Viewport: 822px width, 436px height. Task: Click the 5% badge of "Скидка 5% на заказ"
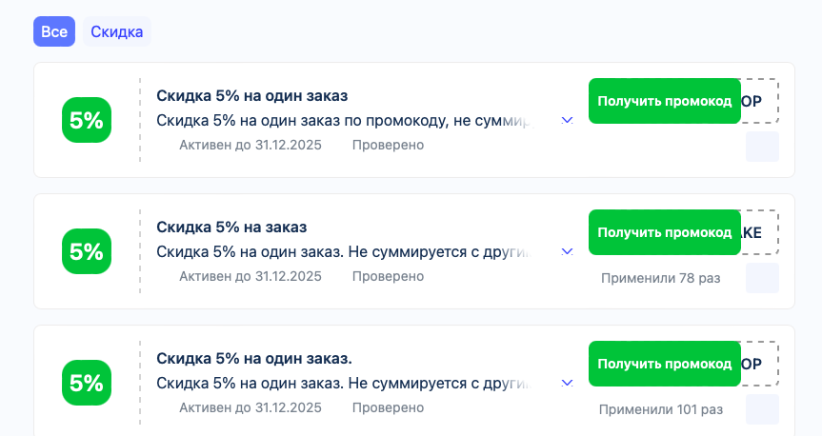[87, 251]
